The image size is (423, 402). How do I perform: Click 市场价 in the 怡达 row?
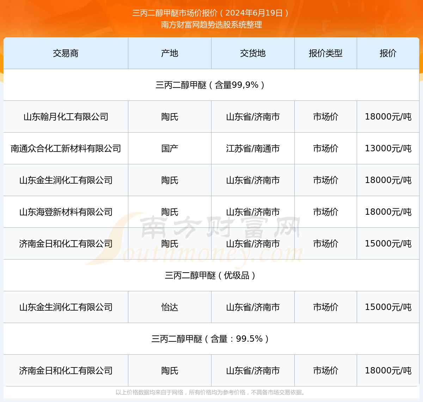[326, 307]
